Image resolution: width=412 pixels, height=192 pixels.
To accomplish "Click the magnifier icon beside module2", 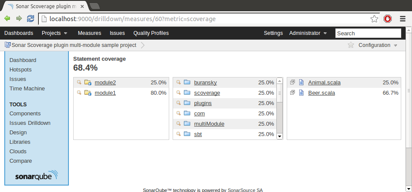I will click(x=79, y=82).
